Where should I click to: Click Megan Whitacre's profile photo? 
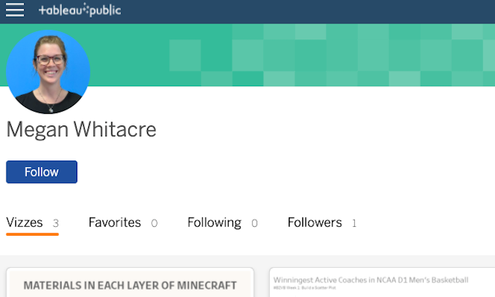[x=48, y=72]
